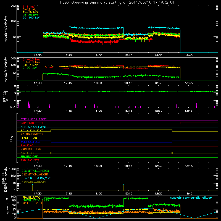Viewport: 221px width, 221px height.
Task: Click the vertical 'Flags' axis title
Action: [11, 138]
